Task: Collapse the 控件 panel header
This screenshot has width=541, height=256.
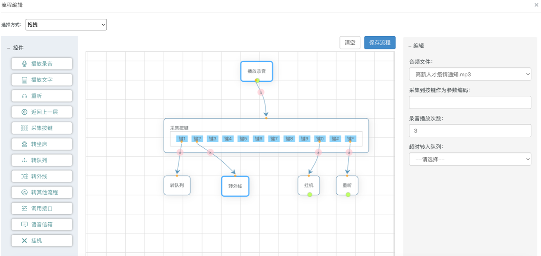Action: (9, 48)
